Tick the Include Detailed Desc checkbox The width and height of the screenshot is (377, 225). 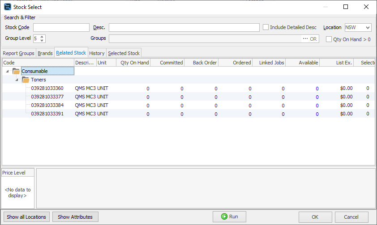tap(266, 27)
